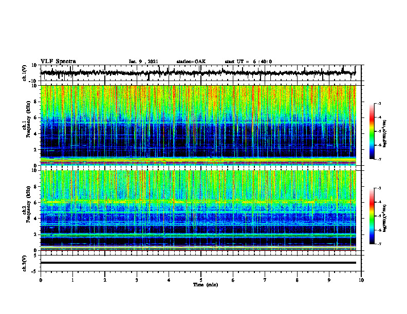The width and height of the screenshot is (407, 314).
Task: Click the ch.1 colorbar log(PSD) label
Action: 385,133
